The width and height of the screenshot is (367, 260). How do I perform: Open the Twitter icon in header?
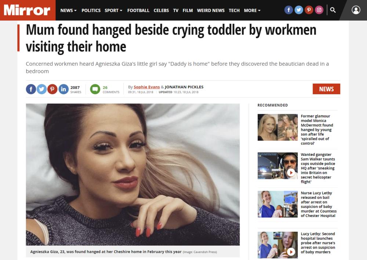[x=299, y=10]
